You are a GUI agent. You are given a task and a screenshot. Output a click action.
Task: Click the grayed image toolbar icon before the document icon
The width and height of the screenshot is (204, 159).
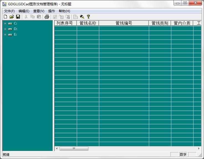click(x=68, y=17)
